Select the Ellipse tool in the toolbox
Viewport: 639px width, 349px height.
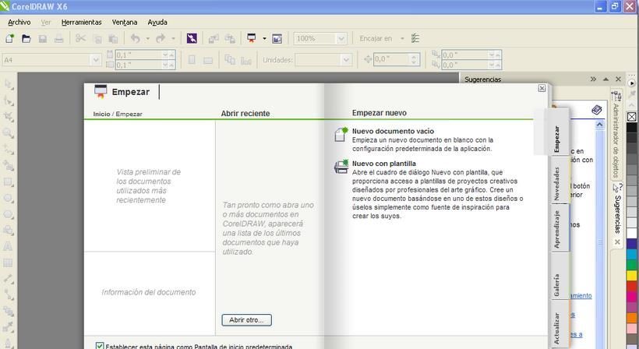coord(9,198)
